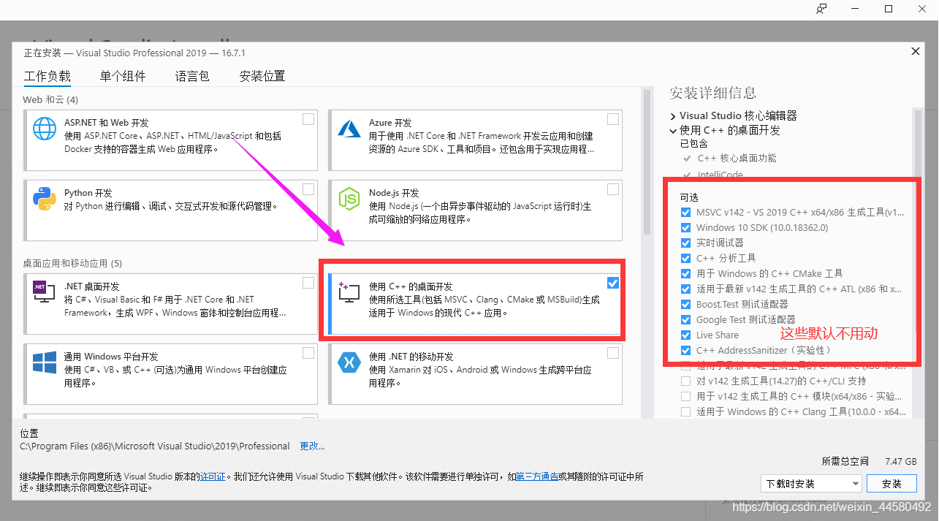The height and width of the screenshot is (521, 939).
Task: Uncheck MSVC v142 C++ build tools option
Action: coord(685,212)
